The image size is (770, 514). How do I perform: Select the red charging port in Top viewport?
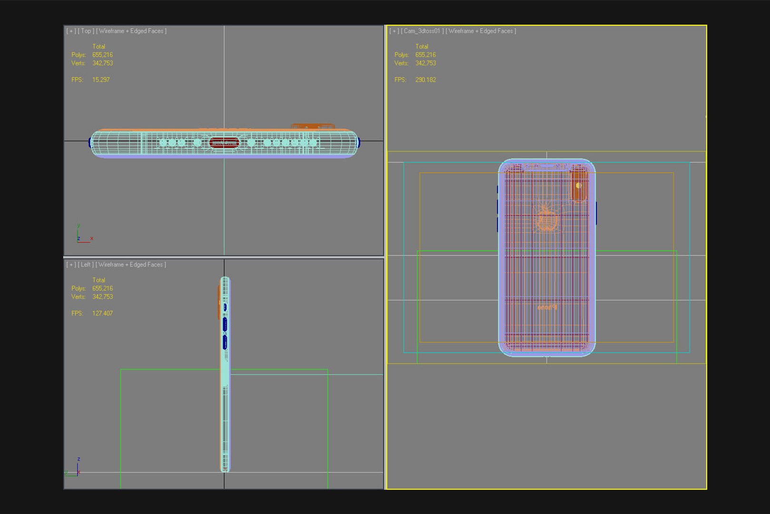click(224, 142)
